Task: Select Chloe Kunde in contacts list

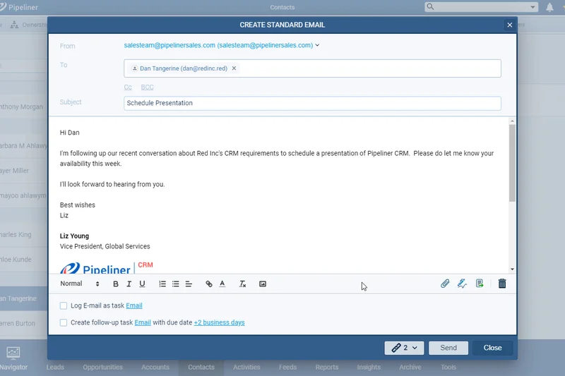Action: click(16, 260)
